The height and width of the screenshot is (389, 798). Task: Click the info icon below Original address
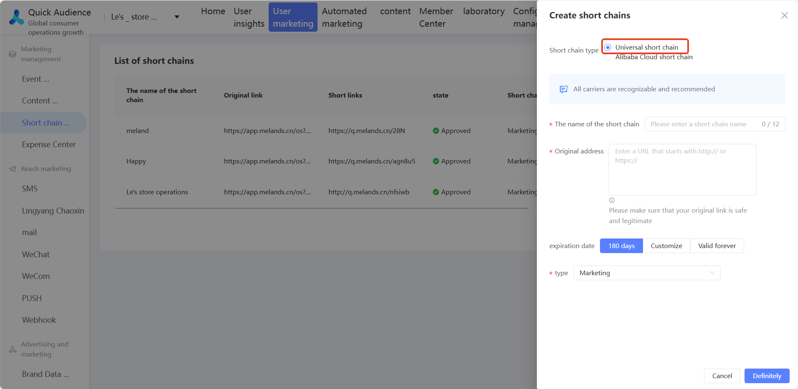(x=612, y=201)
